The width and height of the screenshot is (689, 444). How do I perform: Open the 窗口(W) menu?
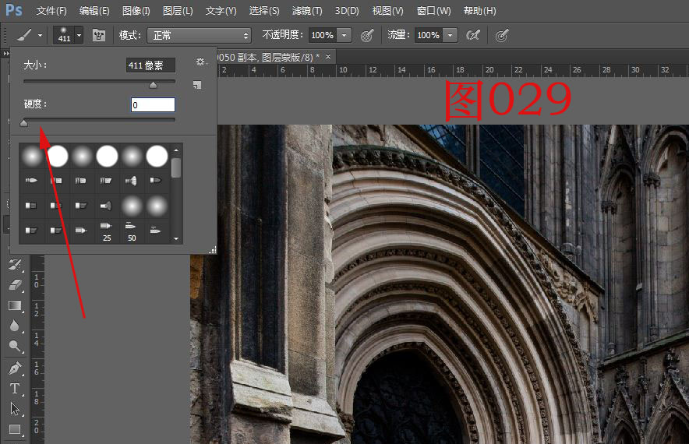coord(433,11)
